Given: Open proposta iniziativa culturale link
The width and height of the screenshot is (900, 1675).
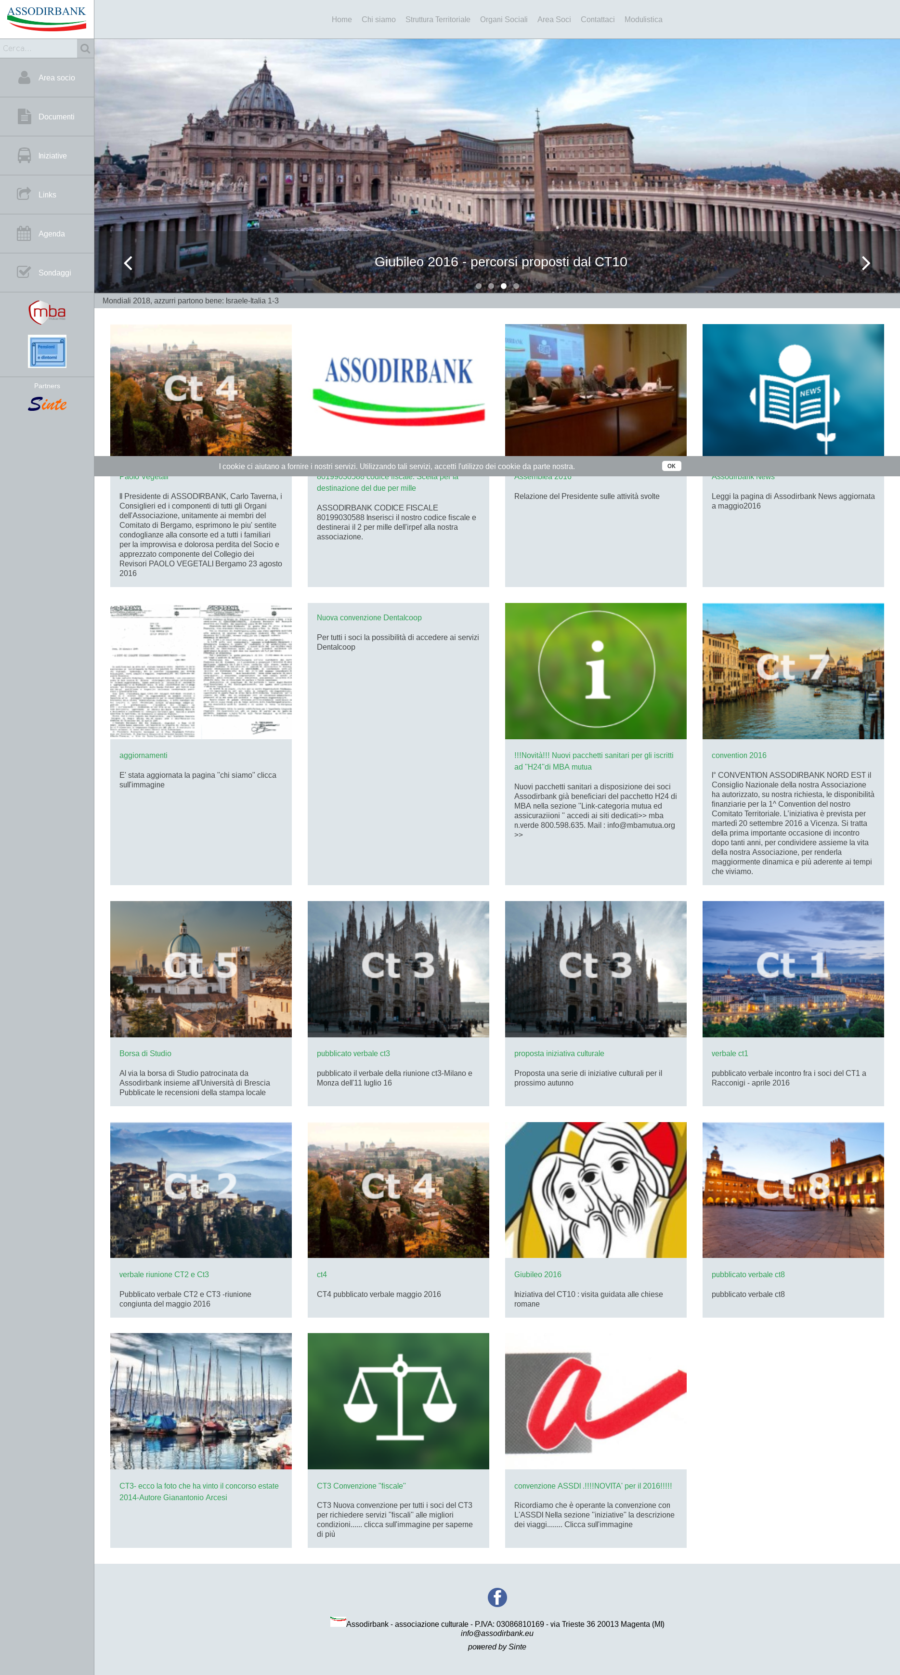Looking at the screenshot, I should click(559, 1053).
